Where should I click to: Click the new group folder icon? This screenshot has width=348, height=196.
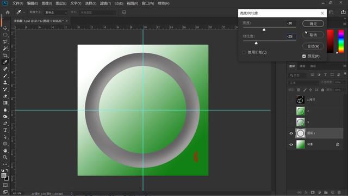[326, 192]
